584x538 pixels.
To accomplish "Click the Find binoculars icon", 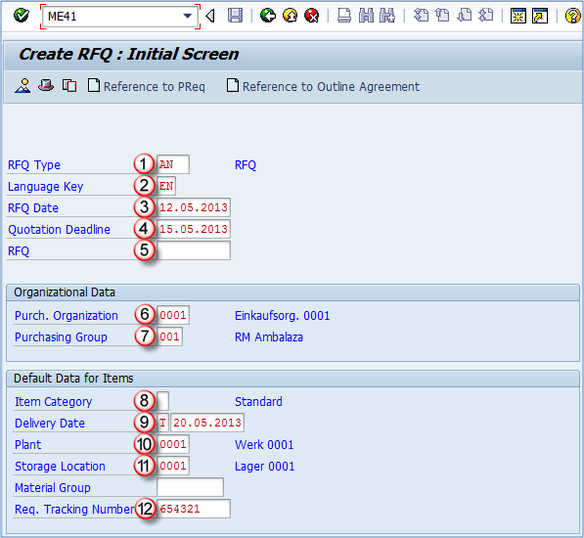I will (366, 16).
